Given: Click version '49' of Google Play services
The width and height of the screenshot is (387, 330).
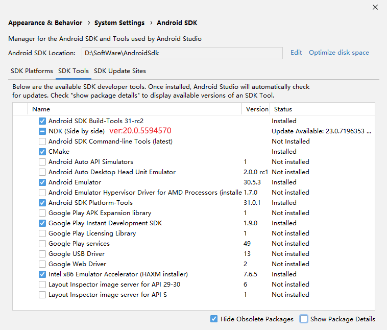Looking at the screenshot, I should point(247,244).
